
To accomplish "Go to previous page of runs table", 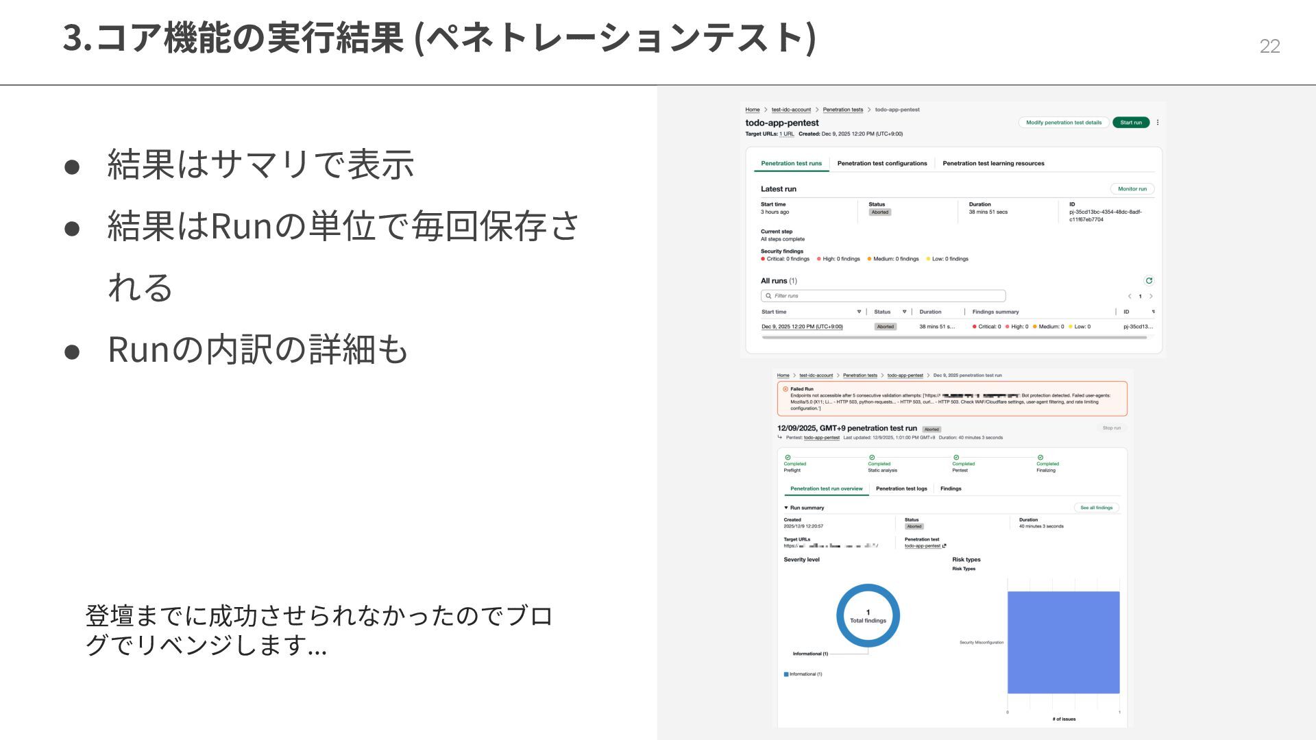I will pos(1130,296).
